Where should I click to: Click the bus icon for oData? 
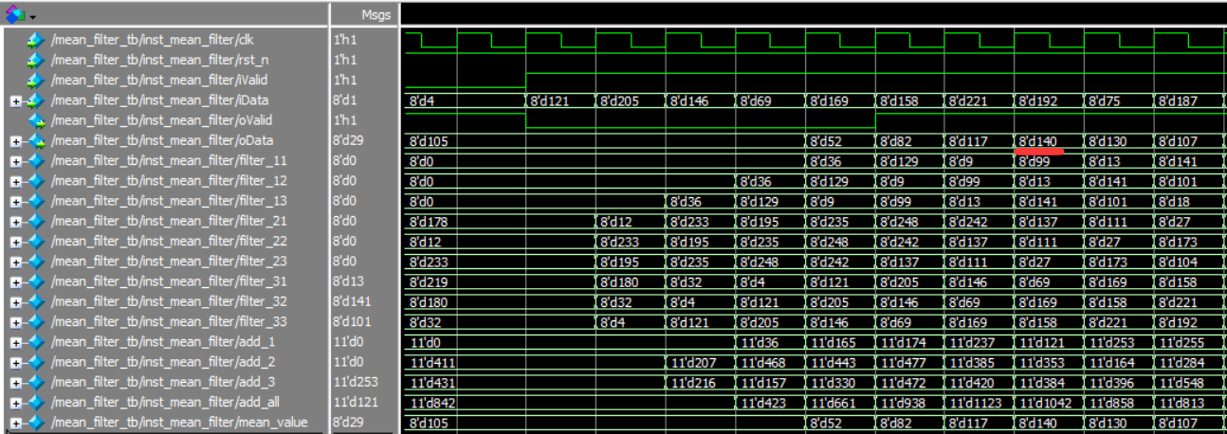tap(37, 140)
